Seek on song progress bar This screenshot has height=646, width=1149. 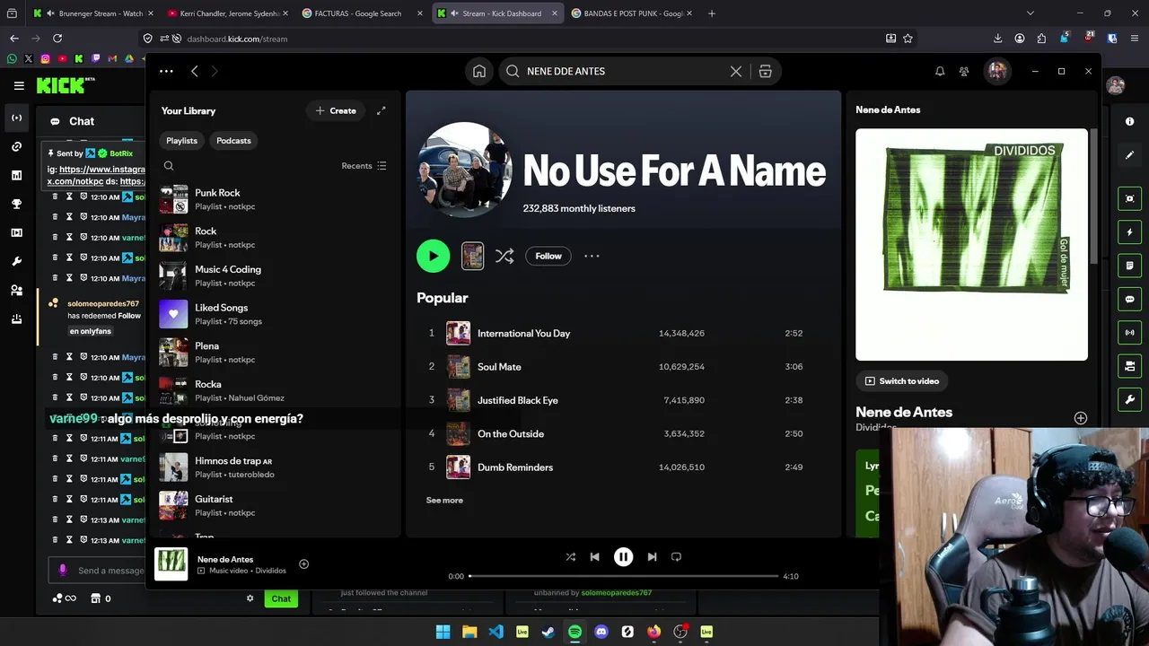click(623, 576)
